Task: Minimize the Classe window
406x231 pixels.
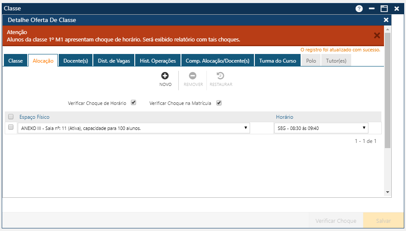Action: pyautogui.click(x=371, y=9)
